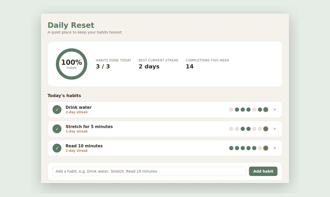Remove the Stretch for 5 minutes habit
This screenshot has width=330, height=197.
[x=275, y=129]
